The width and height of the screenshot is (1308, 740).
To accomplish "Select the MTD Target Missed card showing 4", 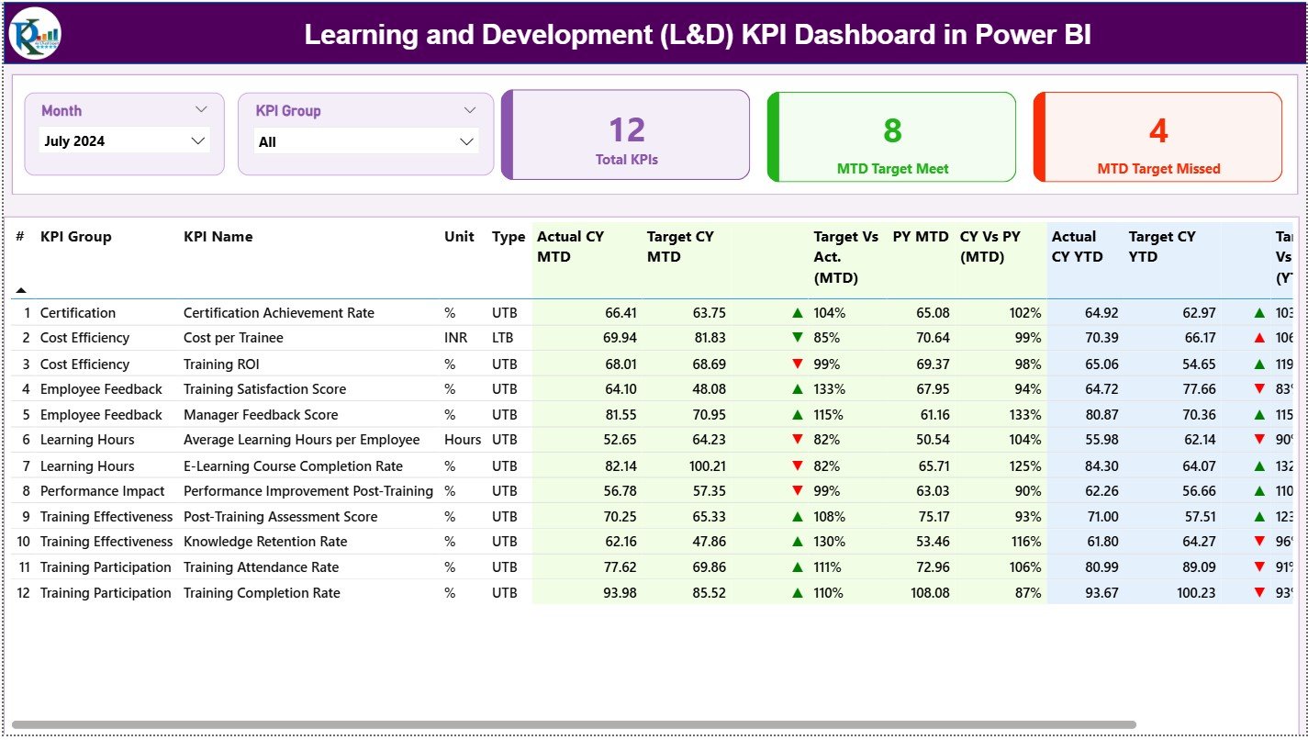I will pos(1157,134).
